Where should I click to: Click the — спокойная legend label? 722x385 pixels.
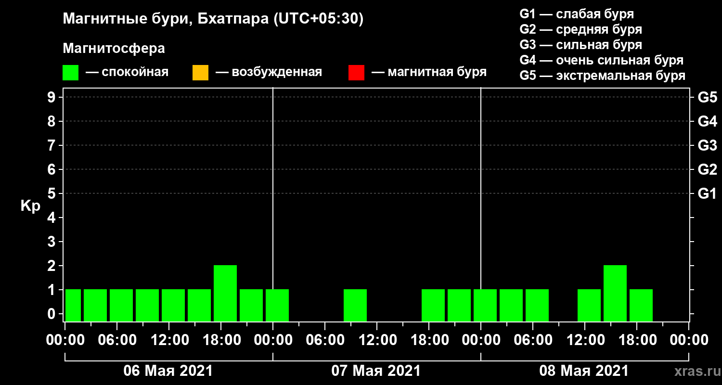[x=127, y=72]
